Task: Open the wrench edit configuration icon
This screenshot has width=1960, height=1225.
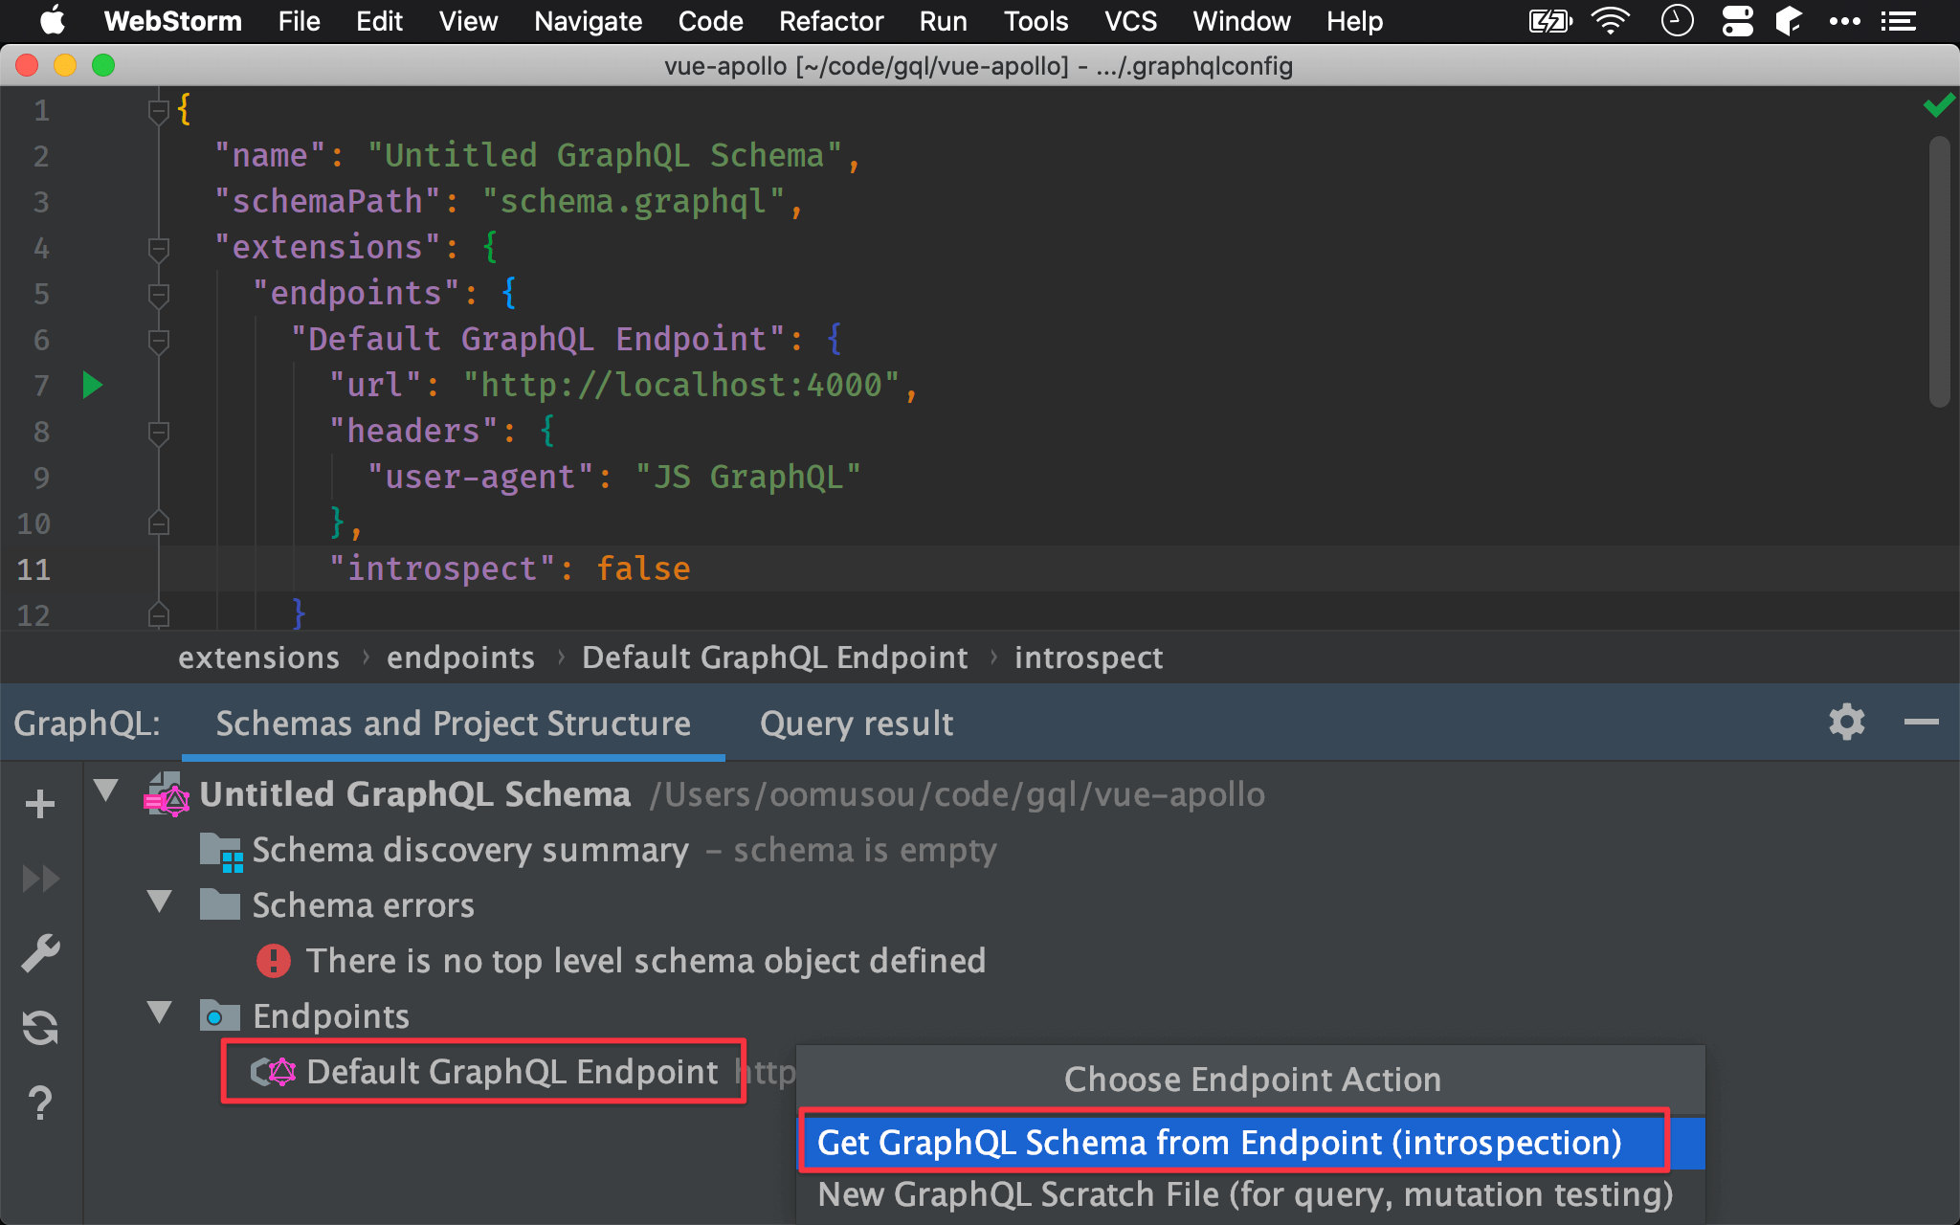Action: (40, 953)
